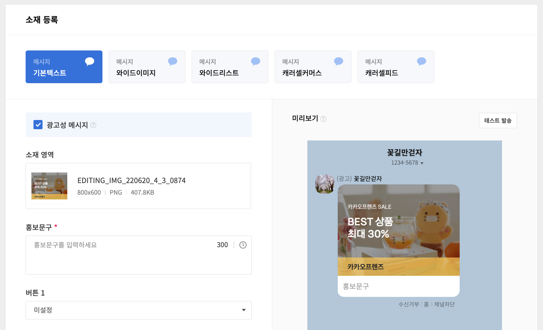Click the speech bubble icon on 기본텍스트 card
543x330 pixels.
tap(89, 61)
